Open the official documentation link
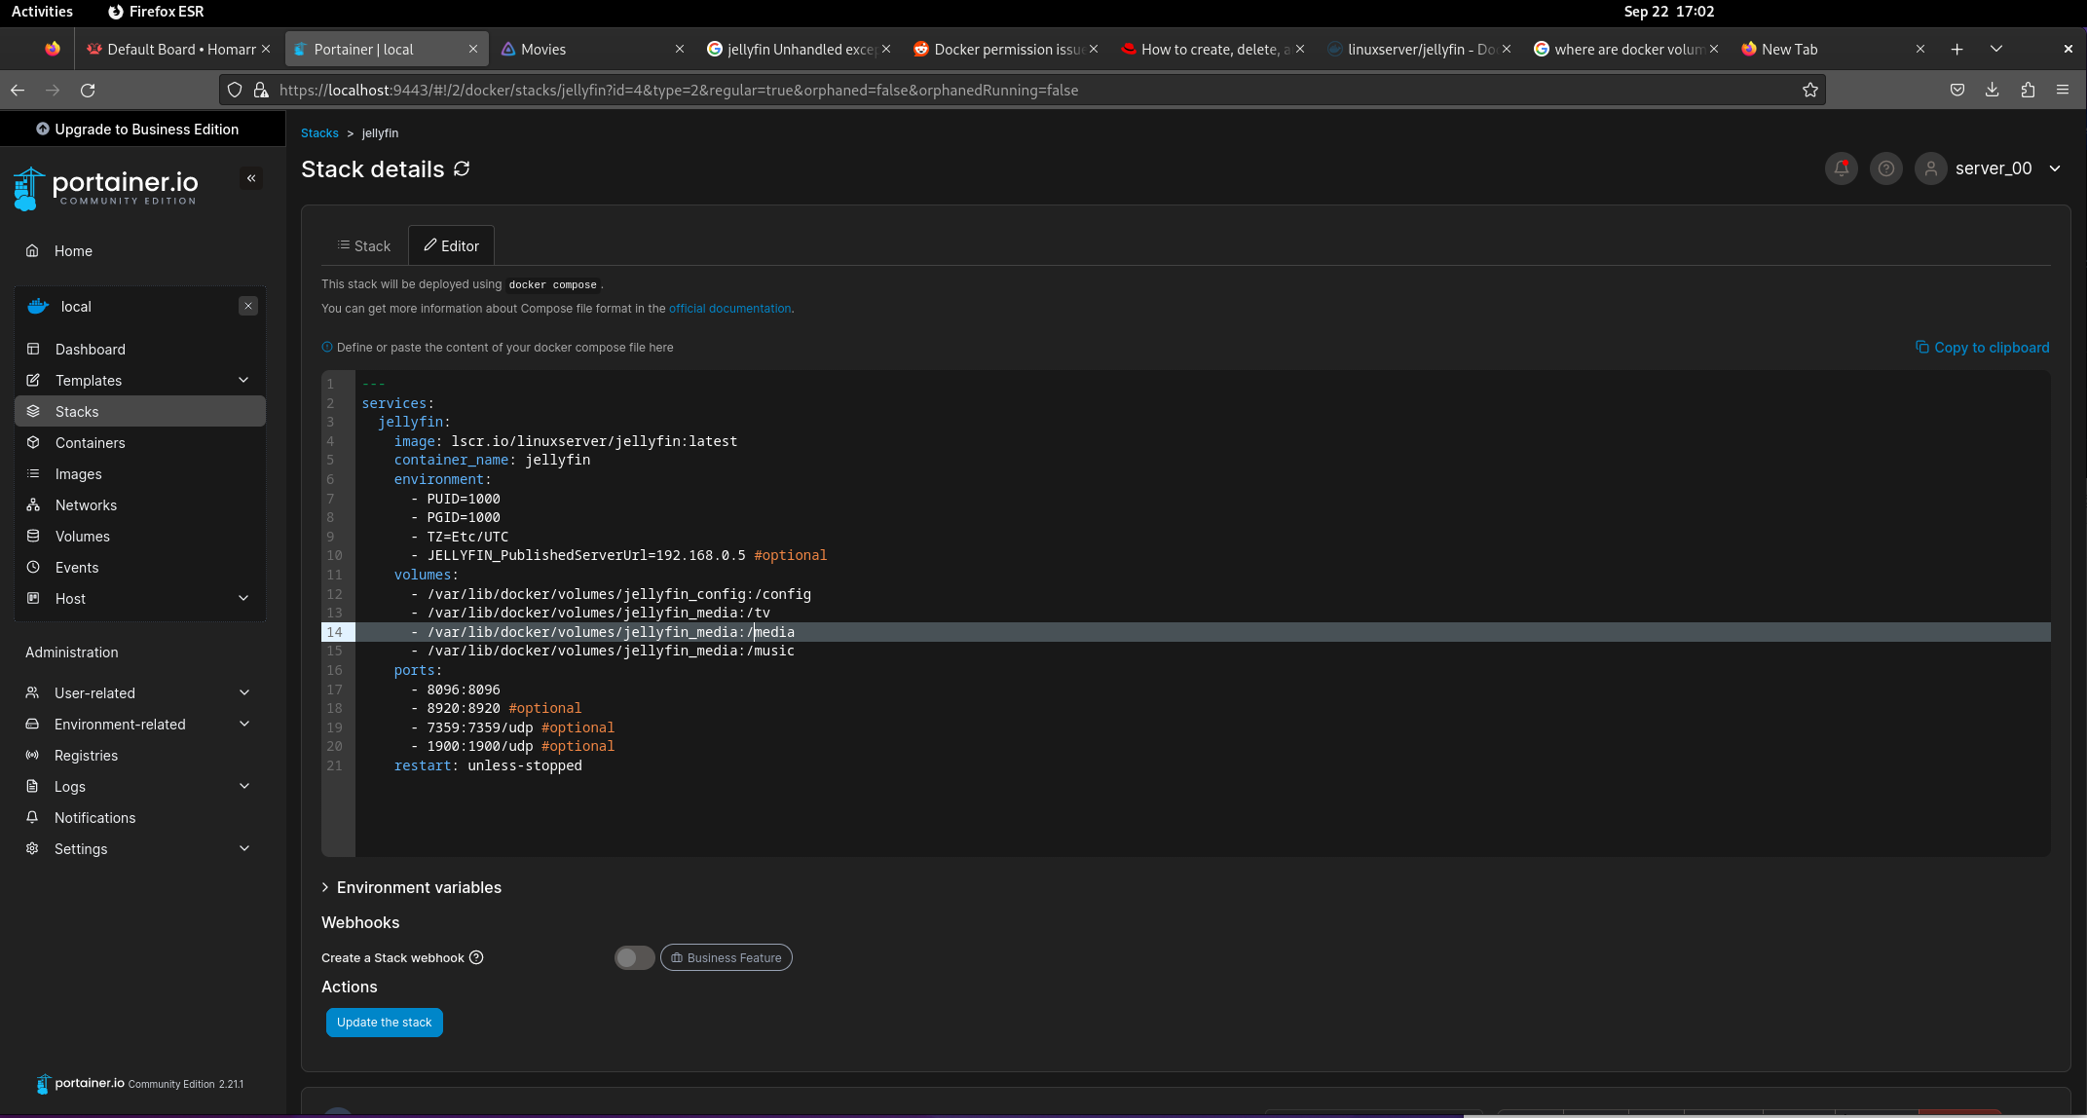The image size is (2087, 1118). 729,309
